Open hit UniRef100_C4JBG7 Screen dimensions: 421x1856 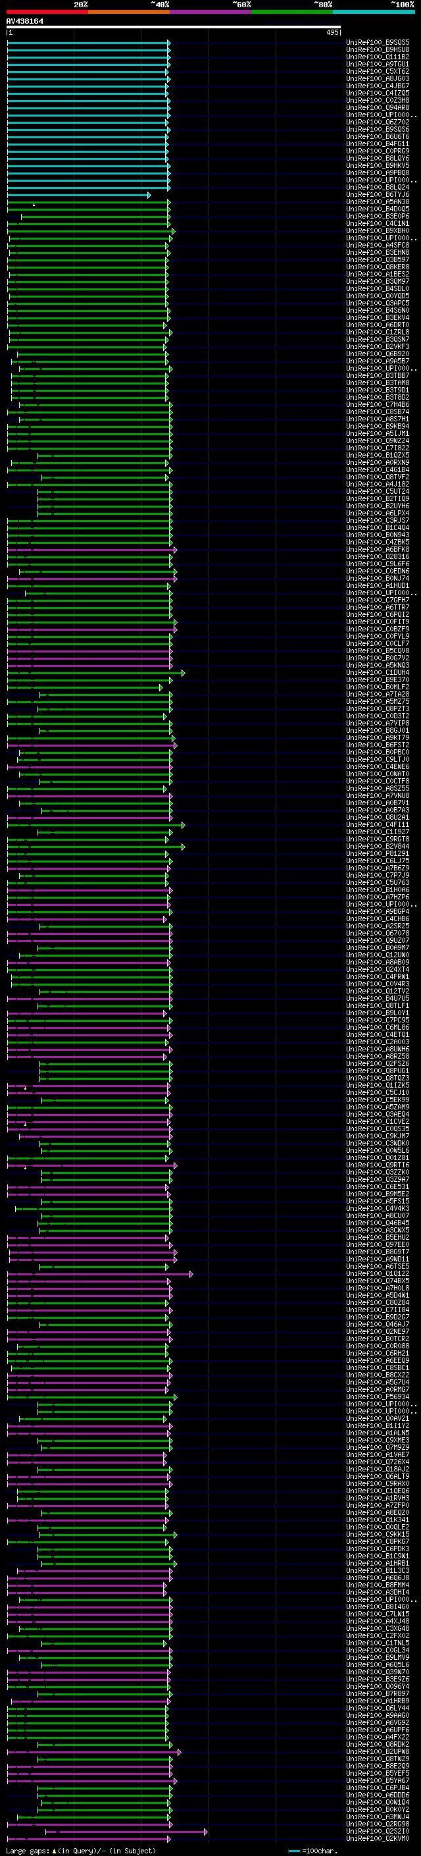point(378,86)
